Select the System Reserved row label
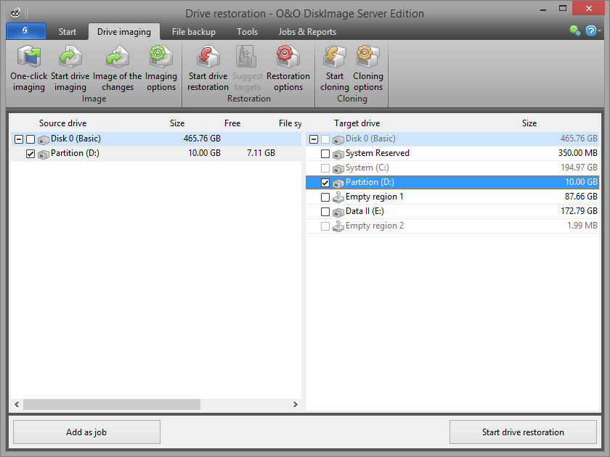The image size is (610, 457). [x=378, y=153]
